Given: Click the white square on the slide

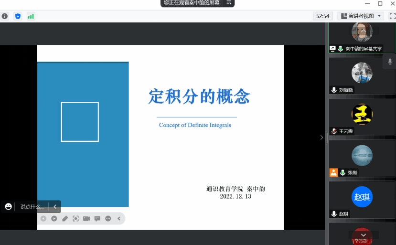Looking at the screenshot, I should click(x=80, y=122).
